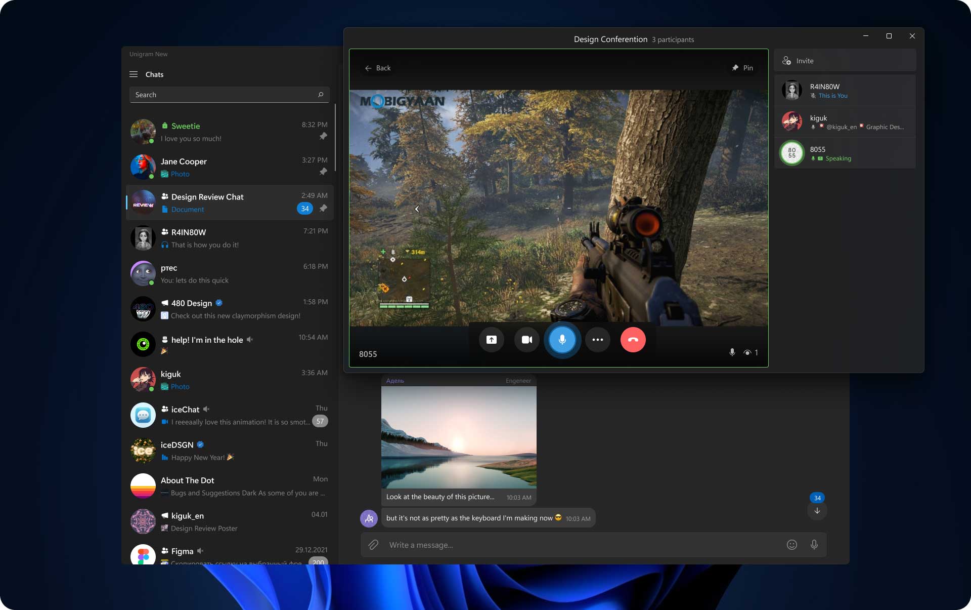
Task: Click the Search field in Chats
Action: point(229,95)
